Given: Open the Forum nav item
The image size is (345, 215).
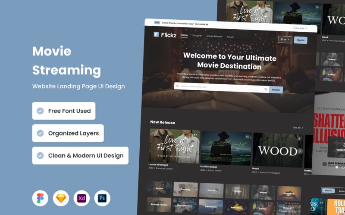Looking at the screenshot, I should pos(231,37).
